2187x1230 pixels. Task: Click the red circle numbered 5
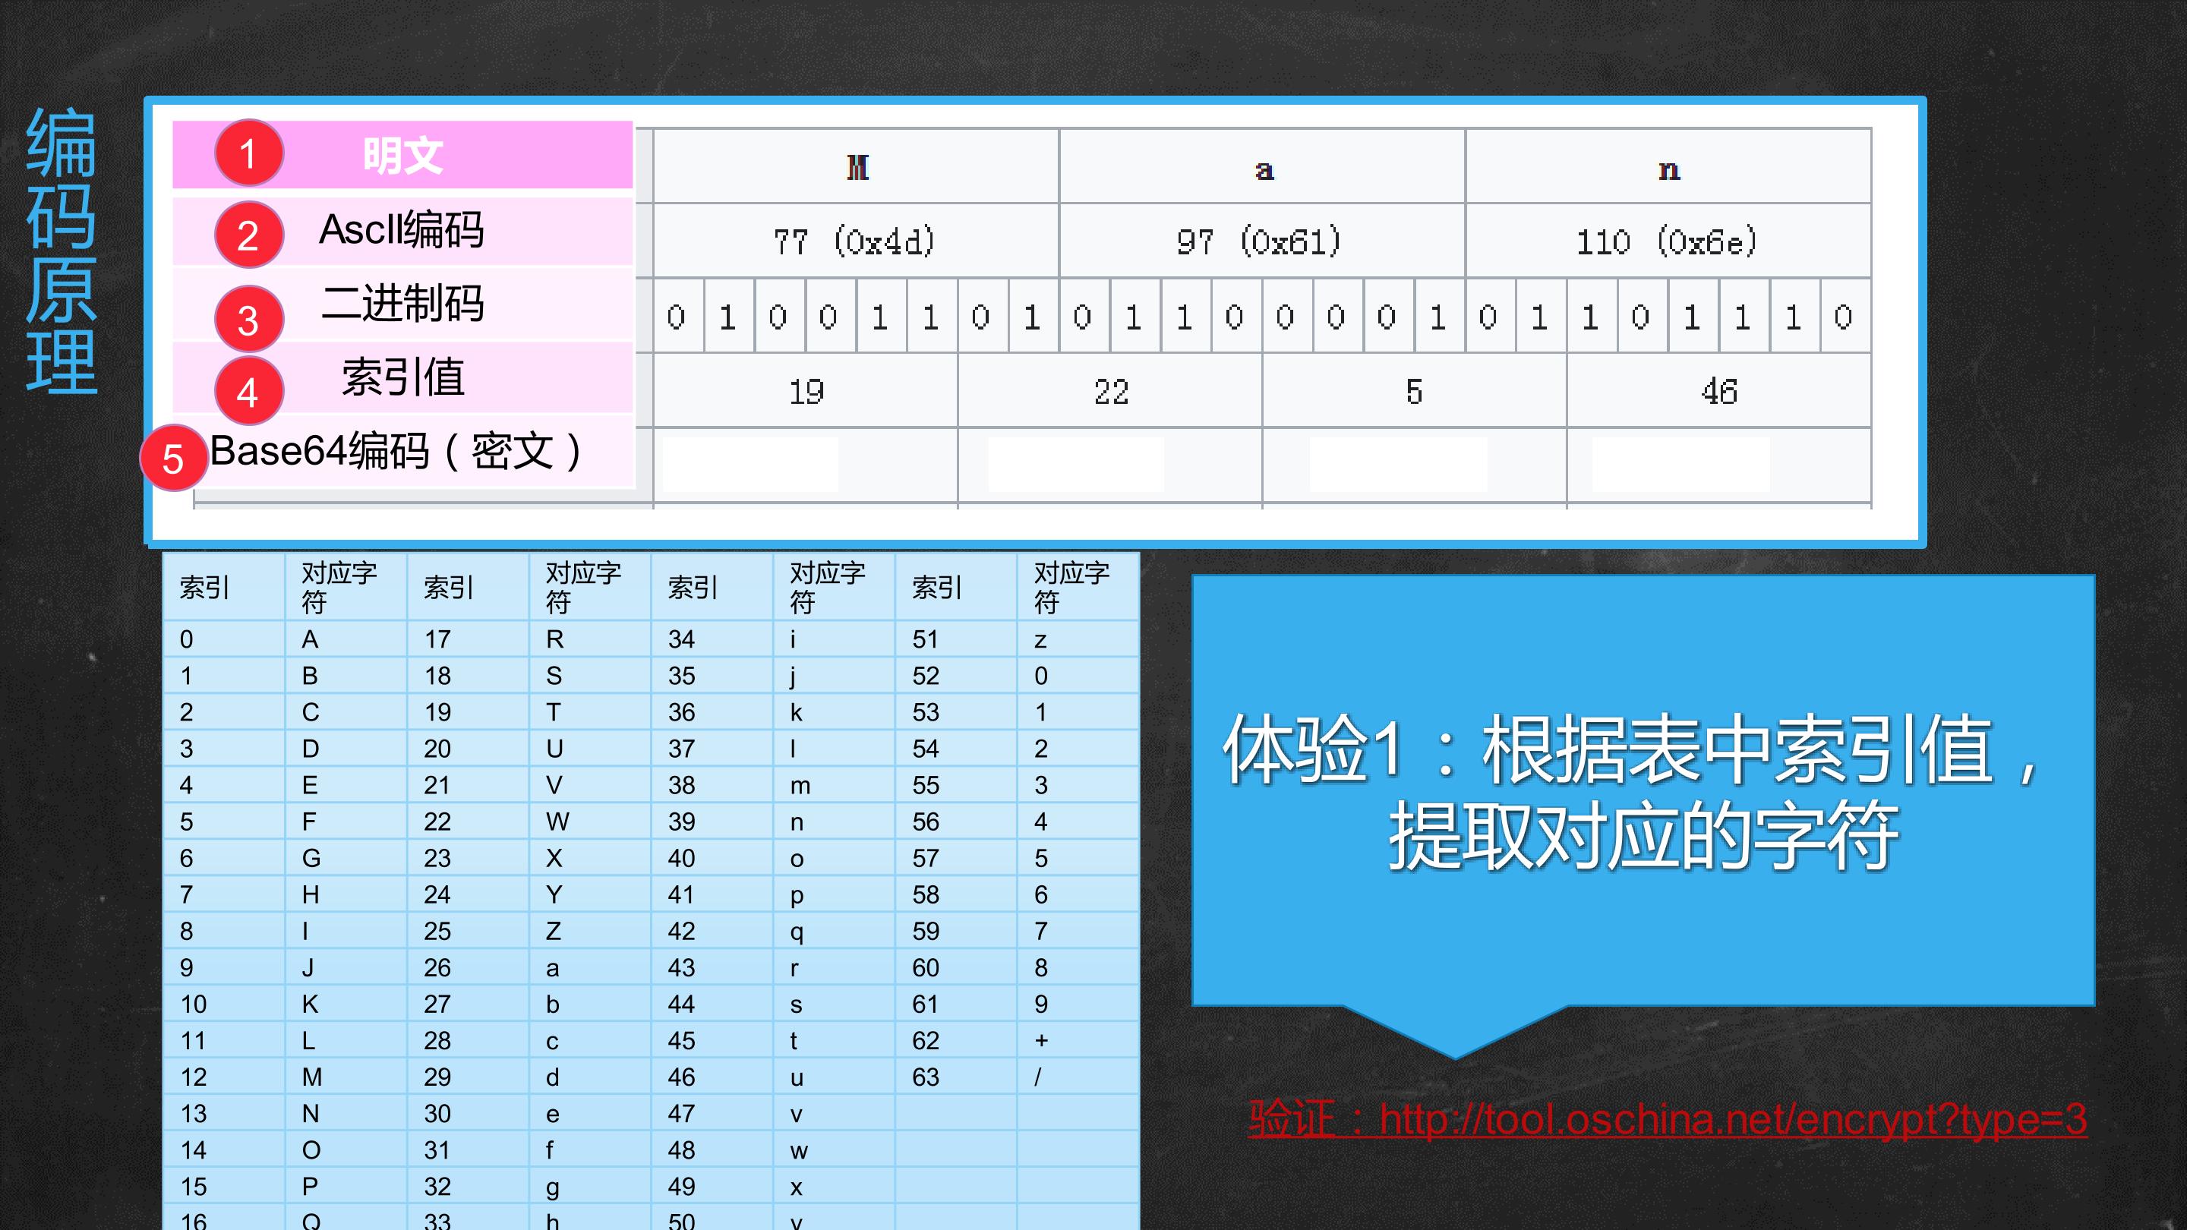click(x=173, y=459)
